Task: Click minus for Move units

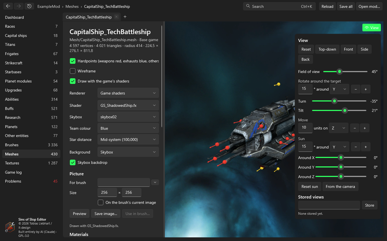Action: (x=355, y=128)
